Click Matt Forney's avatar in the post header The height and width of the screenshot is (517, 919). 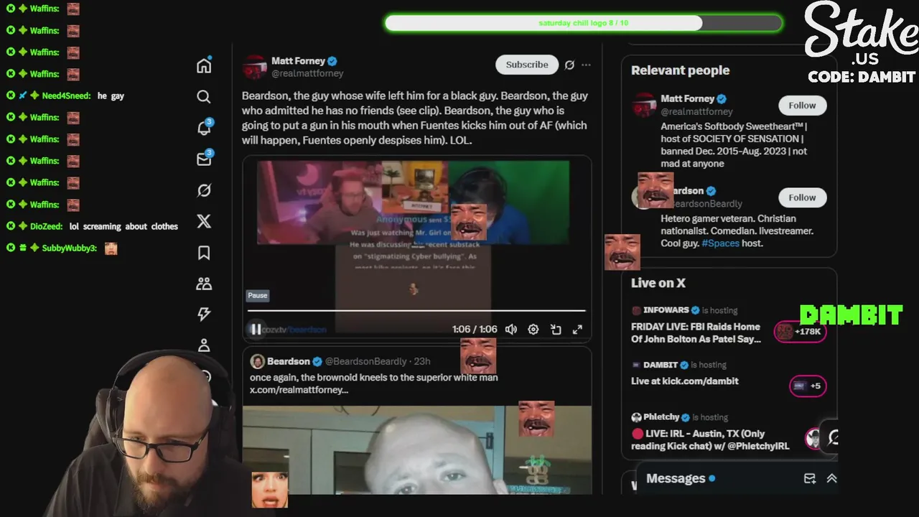[254, 67]
